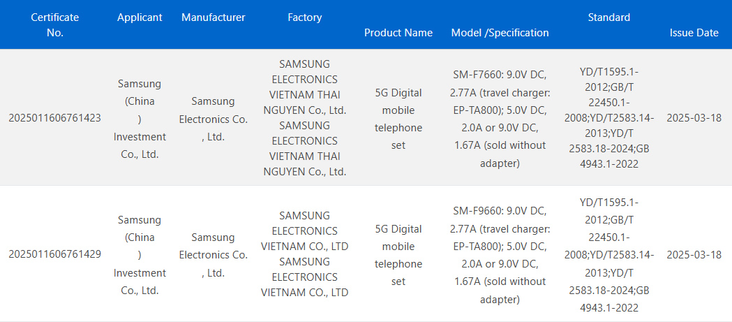Select the Issue Date column header
Image resolution: width=732 pixels, height=322 pixels.
click(694, 33)
